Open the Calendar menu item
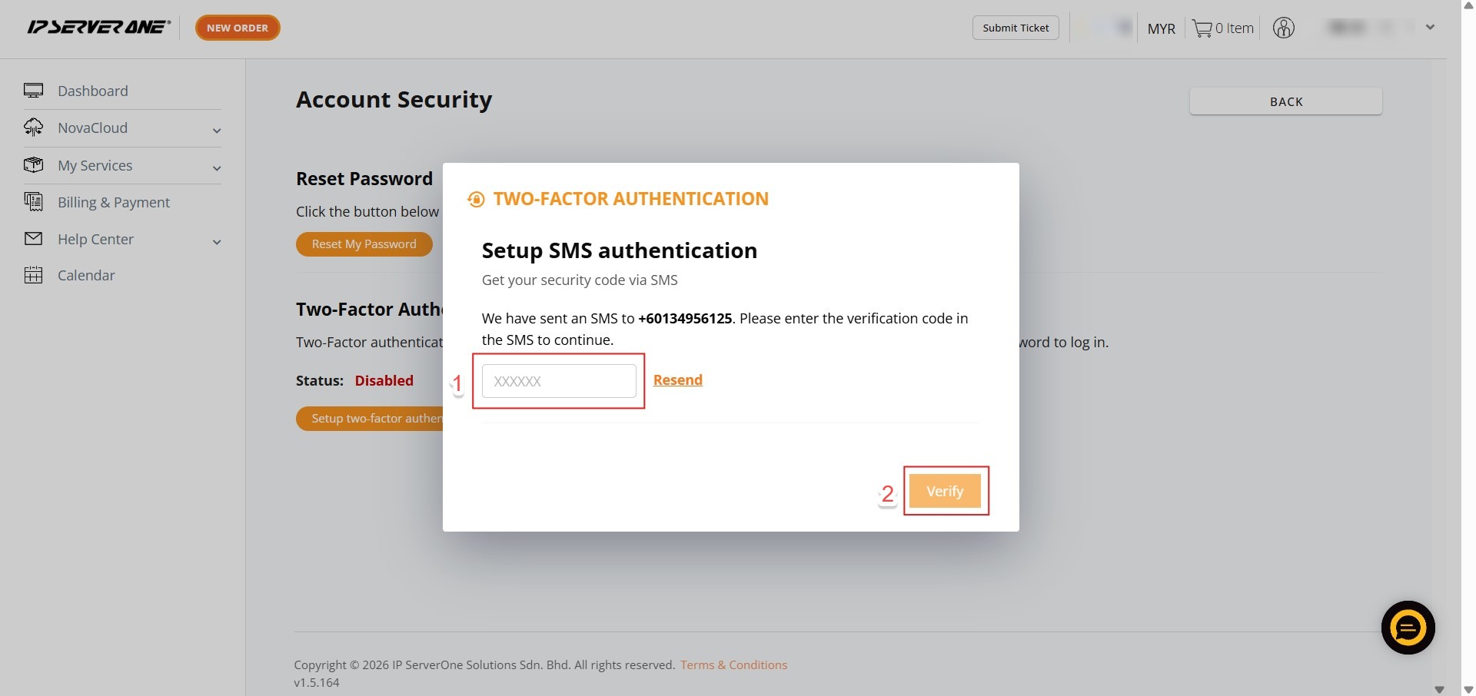Image resolution: width=1476 pixels, height=696 pixels. pyautogui.click(x=86, y=275)
